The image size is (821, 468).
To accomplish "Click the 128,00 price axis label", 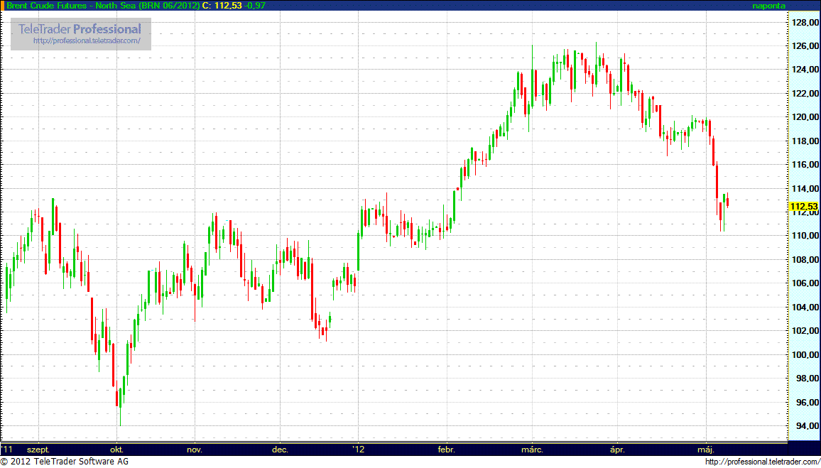I will point(805,23).
